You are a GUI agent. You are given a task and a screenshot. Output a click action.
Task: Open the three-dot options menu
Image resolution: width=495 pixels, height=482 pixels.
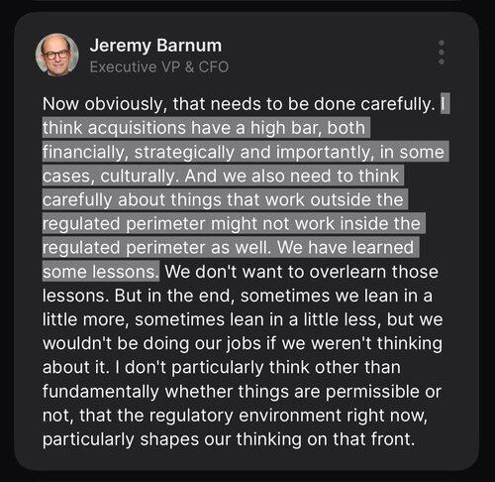442,53
